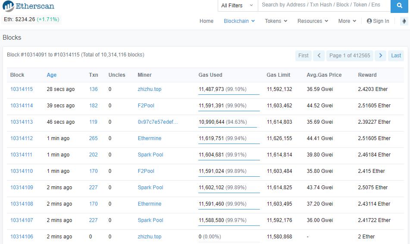Open block 10314108
The height and width of the screenshot is (244, 410).
coord(22,204)
